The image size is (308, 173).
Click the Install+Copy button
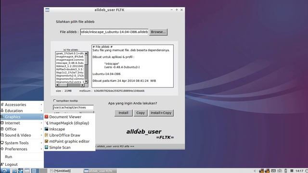pos(161,113)
